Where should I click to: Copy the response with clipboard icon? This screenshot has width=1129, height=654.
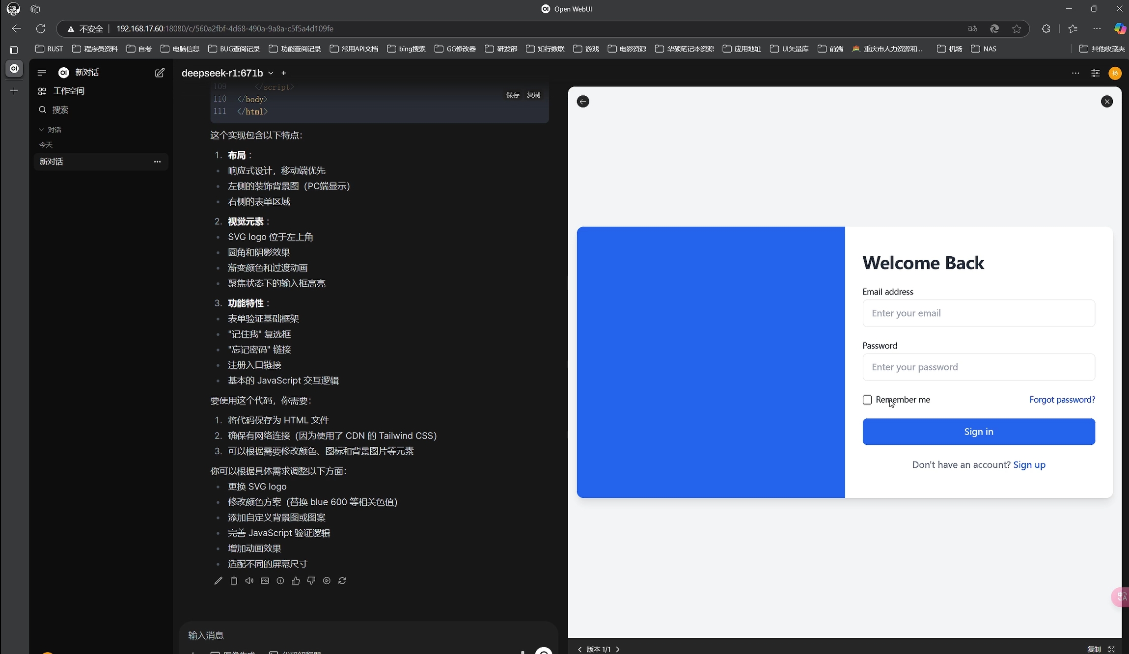[234, 581]
